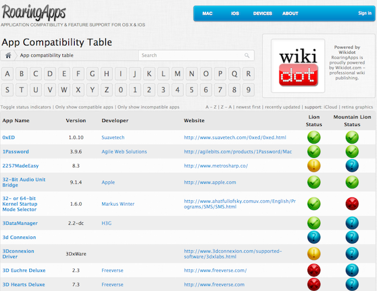Open the IOS menu

click(x=235, y=14)
